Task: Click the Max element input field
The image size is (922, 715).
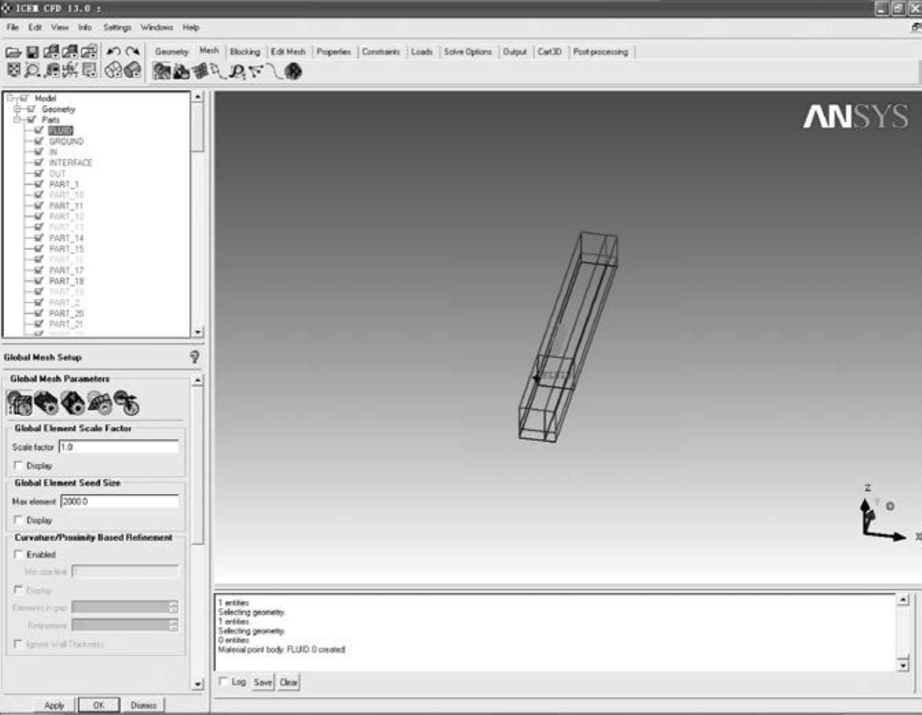Action: [x=119, y=501]
